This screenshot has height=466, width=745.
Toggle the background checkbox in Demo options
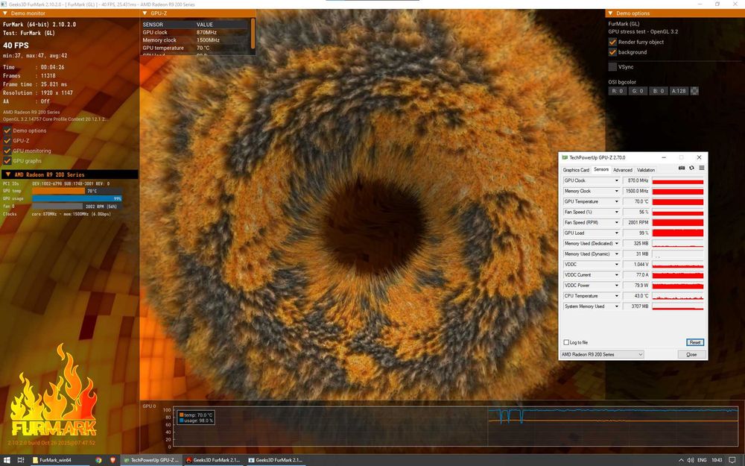[612, 52]
